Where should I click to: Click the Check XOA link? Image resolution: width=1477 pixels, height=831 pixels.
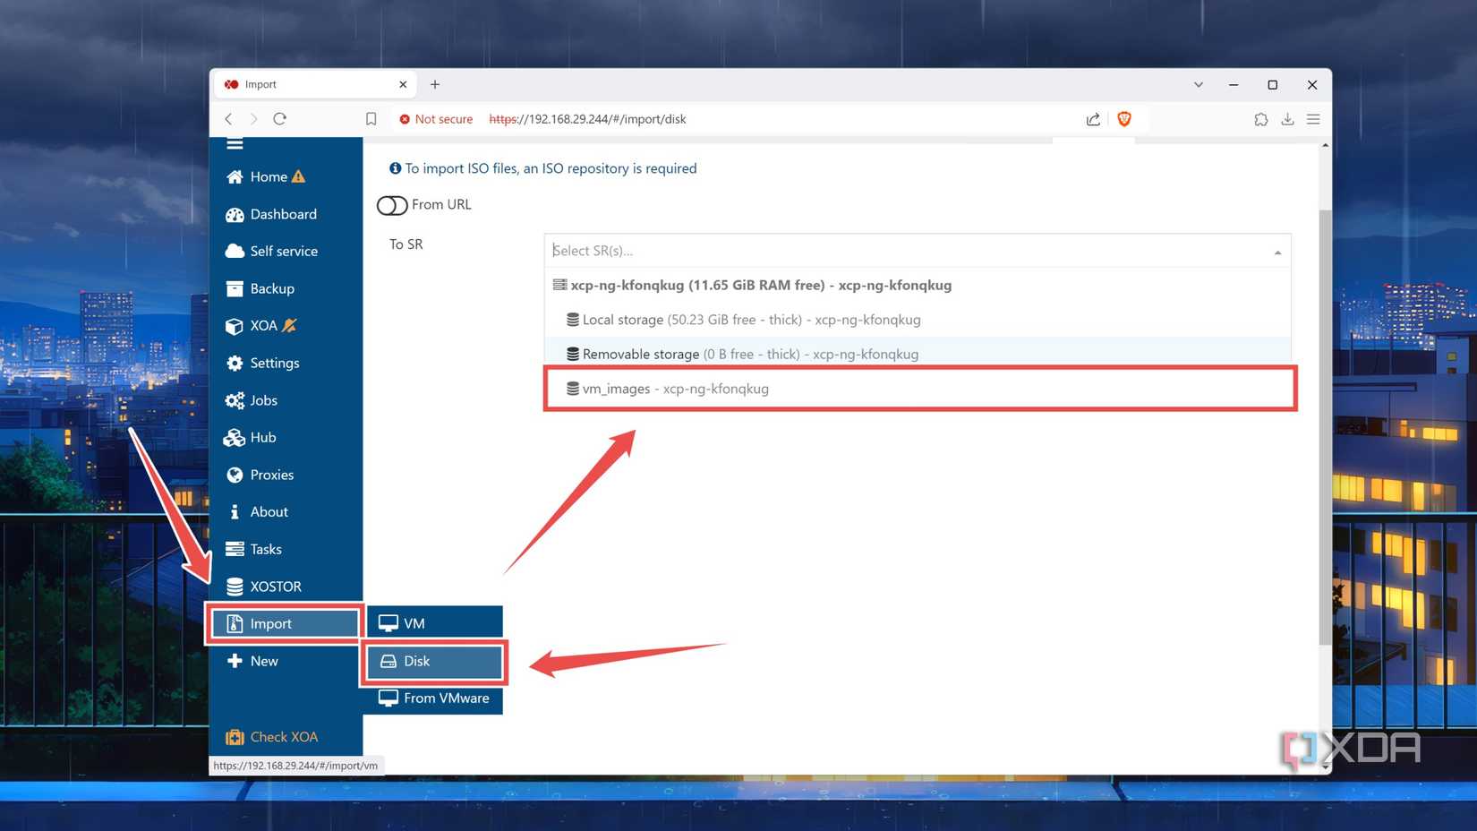coord(272,737)
